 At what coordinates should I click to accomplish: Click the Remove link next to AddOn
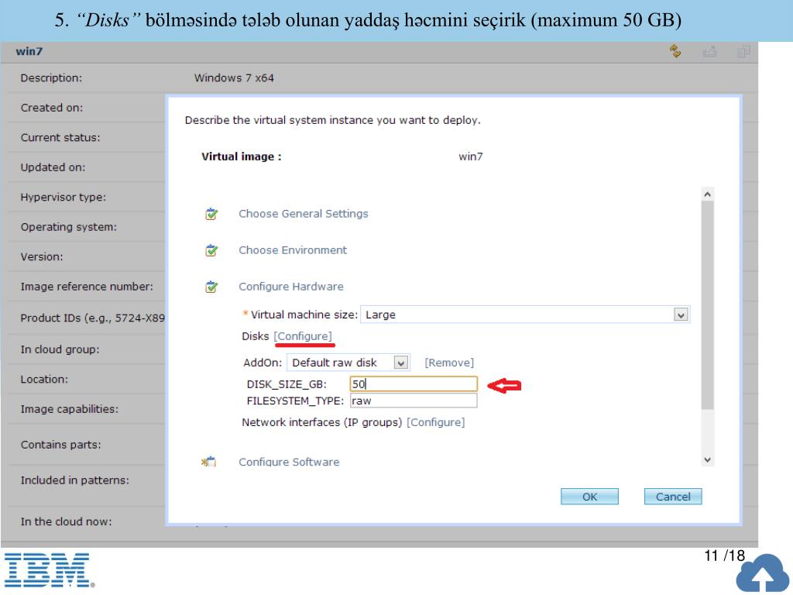pos(449,363)
